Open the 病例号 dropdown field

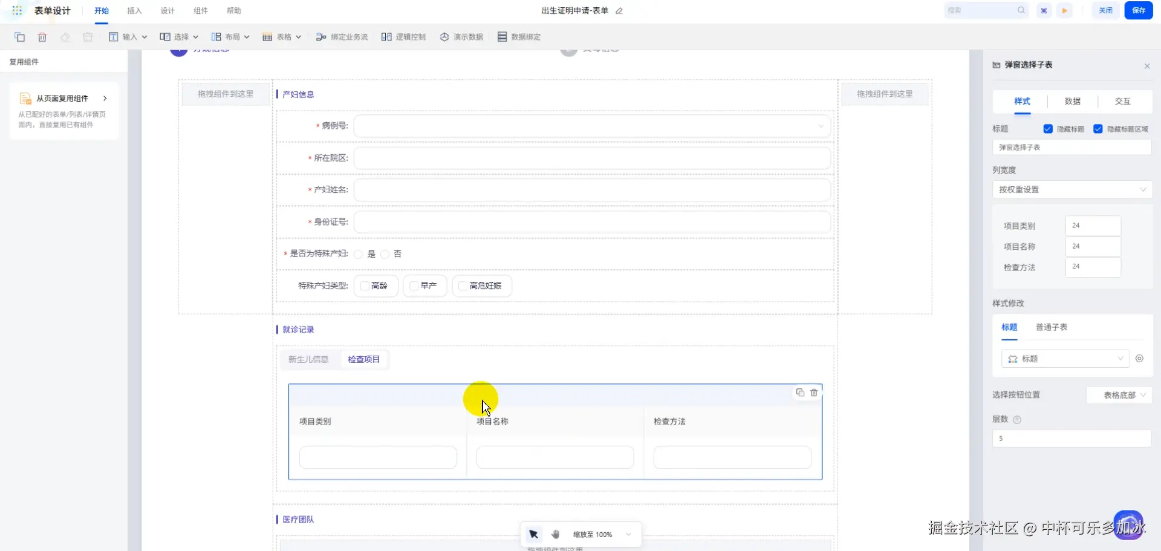(x=592, y=126)
